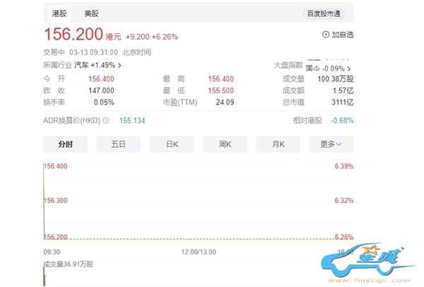Viewport: 424px width, 287px height.
Task: Select the 周K chart tab
Action: pyautogui.click(x=225, y=144)
